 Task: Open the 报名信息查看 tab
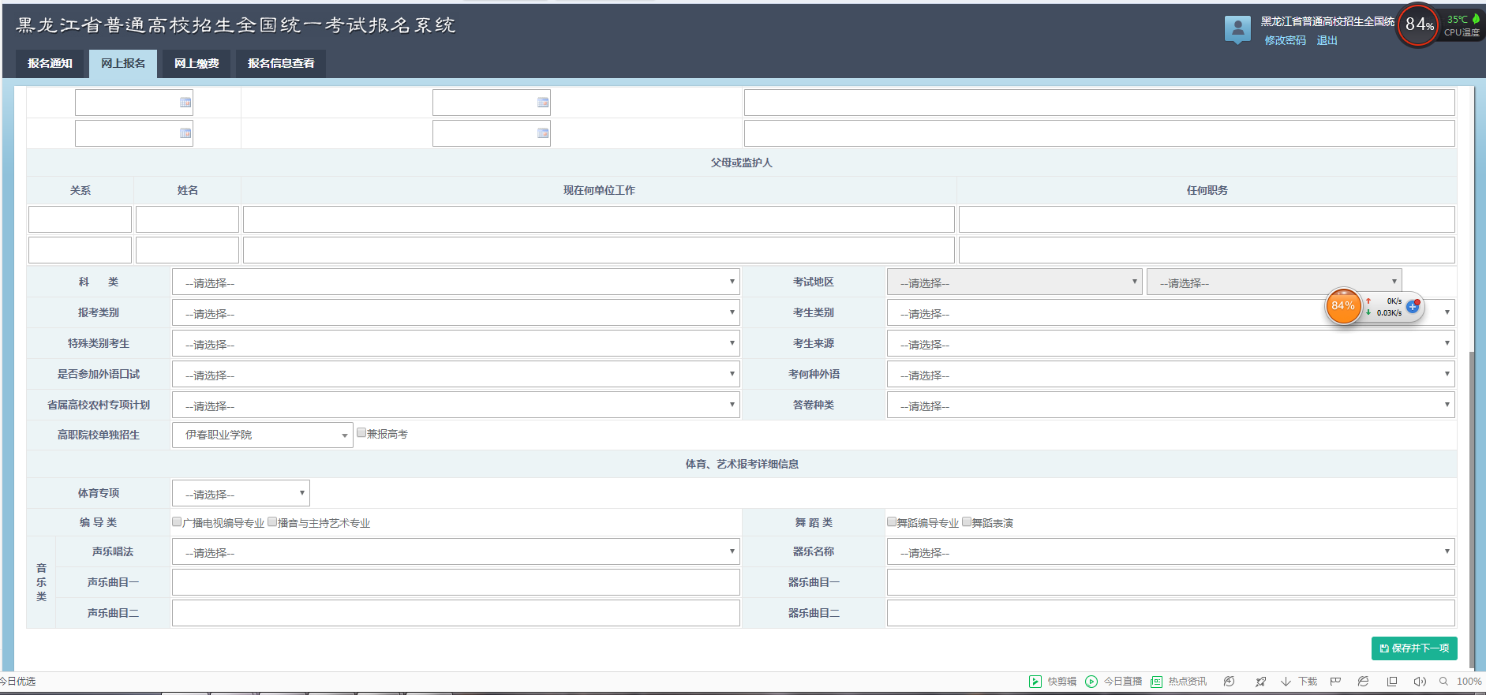coord(281,64)
